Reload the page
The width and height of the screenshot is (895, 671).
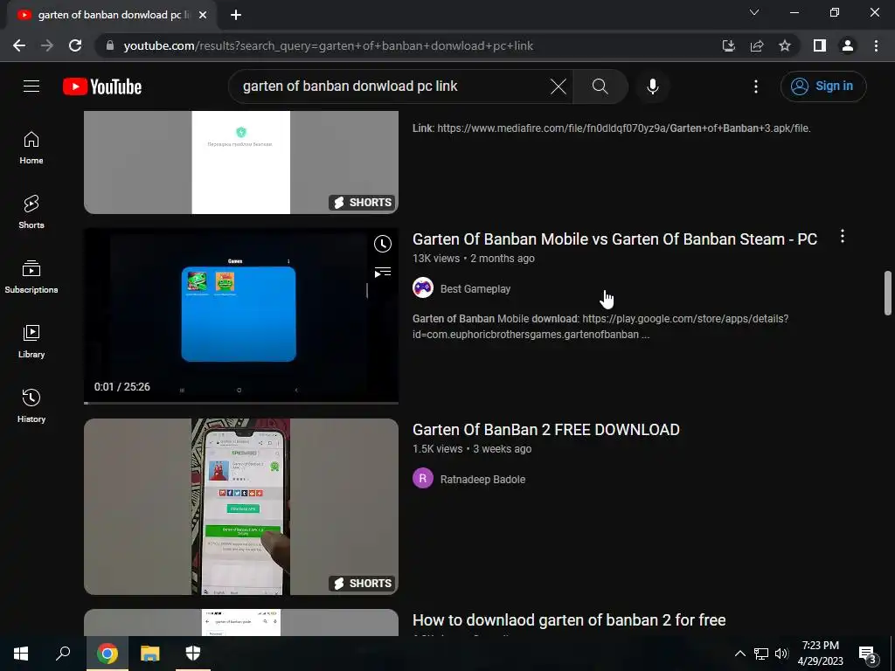click(75, 45)
